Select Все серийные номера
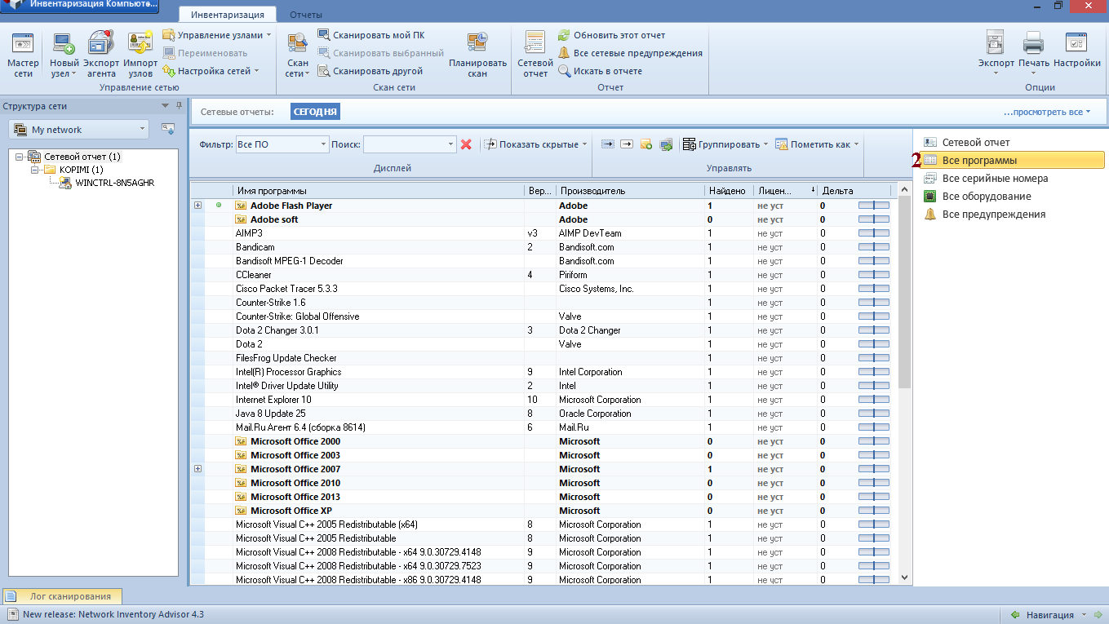This screenshot has height=624, width=1109. coord(995,179)
